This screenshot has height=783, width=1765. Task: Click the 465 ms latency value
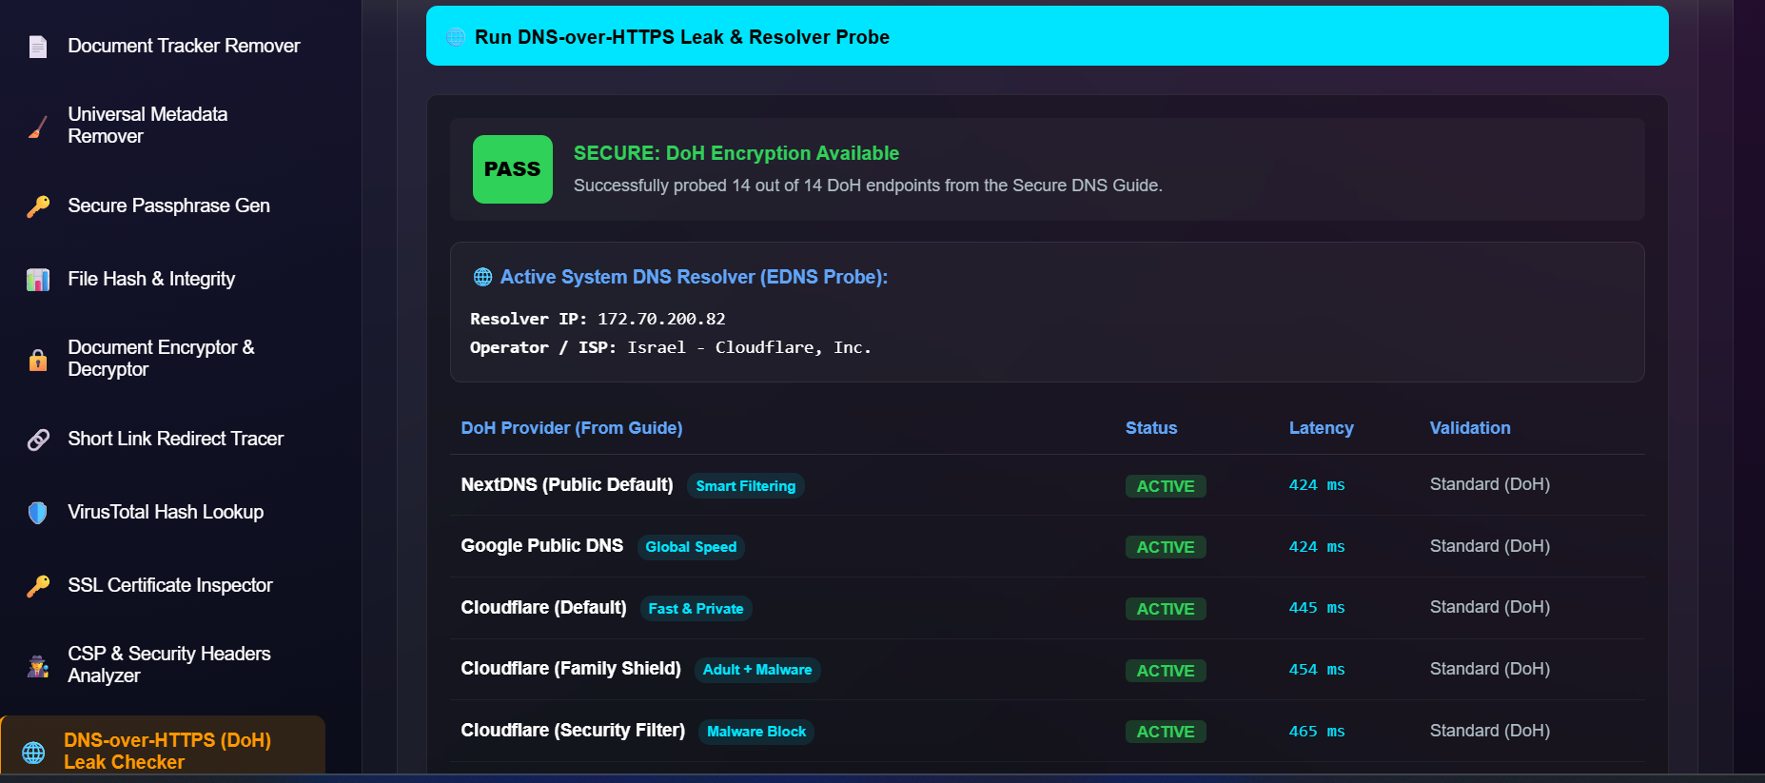tap(1317, 732)
